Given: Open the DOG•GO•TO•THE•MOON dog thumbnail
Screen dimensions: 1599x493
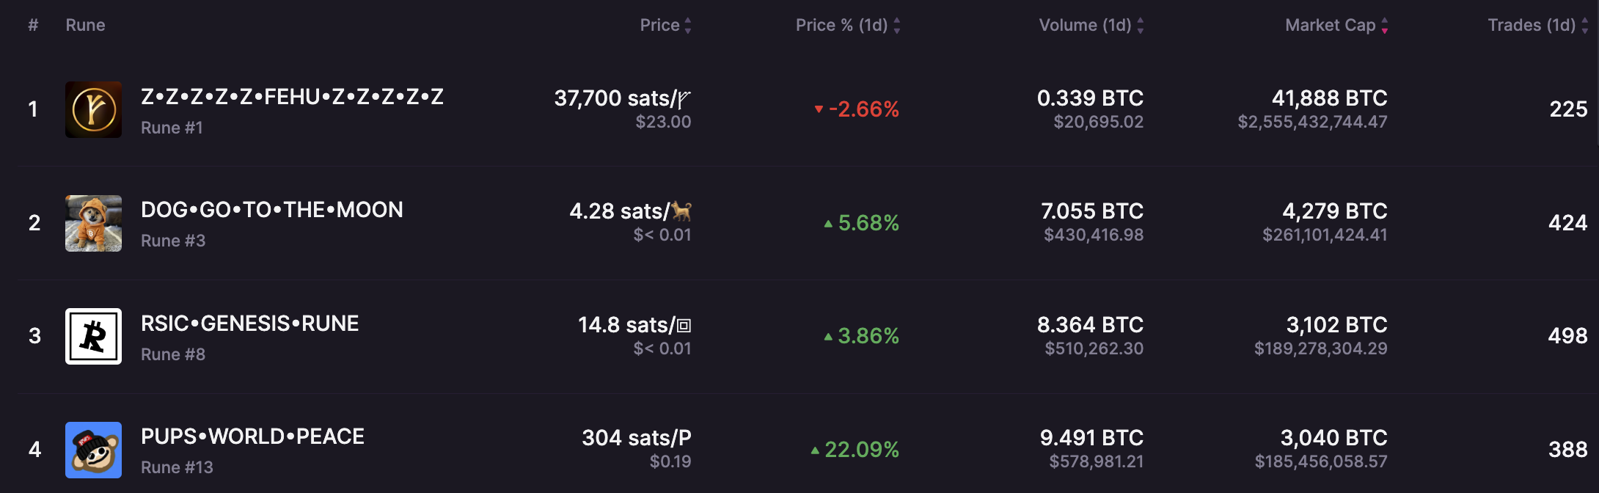Looking at the screenshot, I should [x=93, y=223].
